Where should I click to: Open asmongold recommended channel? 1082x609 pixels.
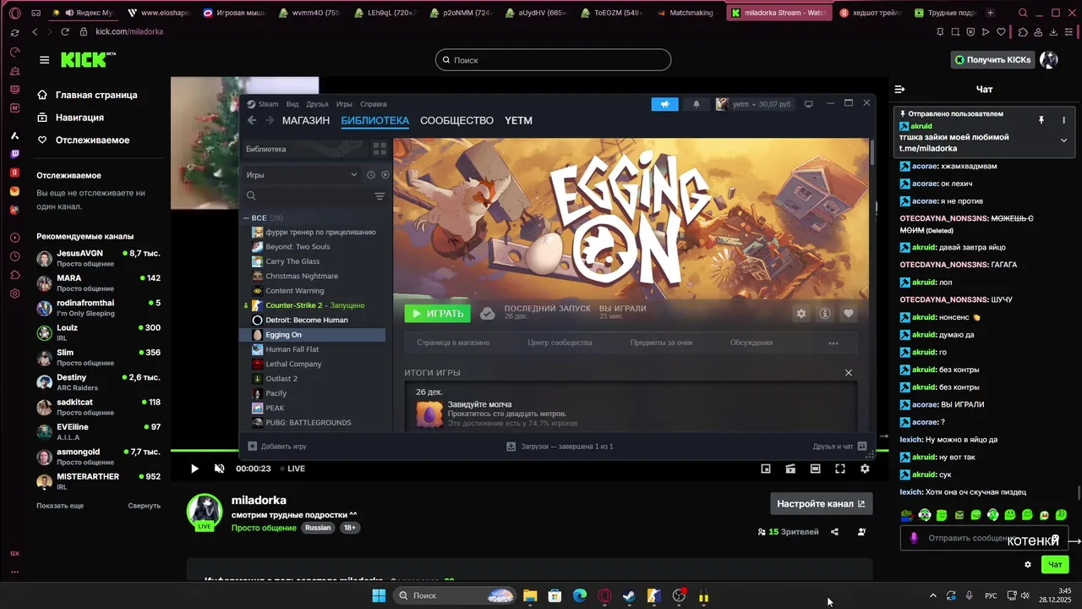tap(99, 457)
